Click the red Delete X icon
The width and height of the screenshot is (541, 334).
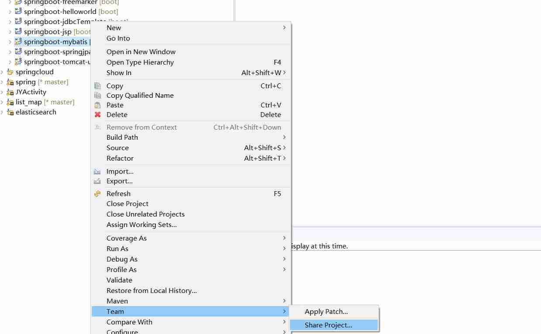pos(97,115)
